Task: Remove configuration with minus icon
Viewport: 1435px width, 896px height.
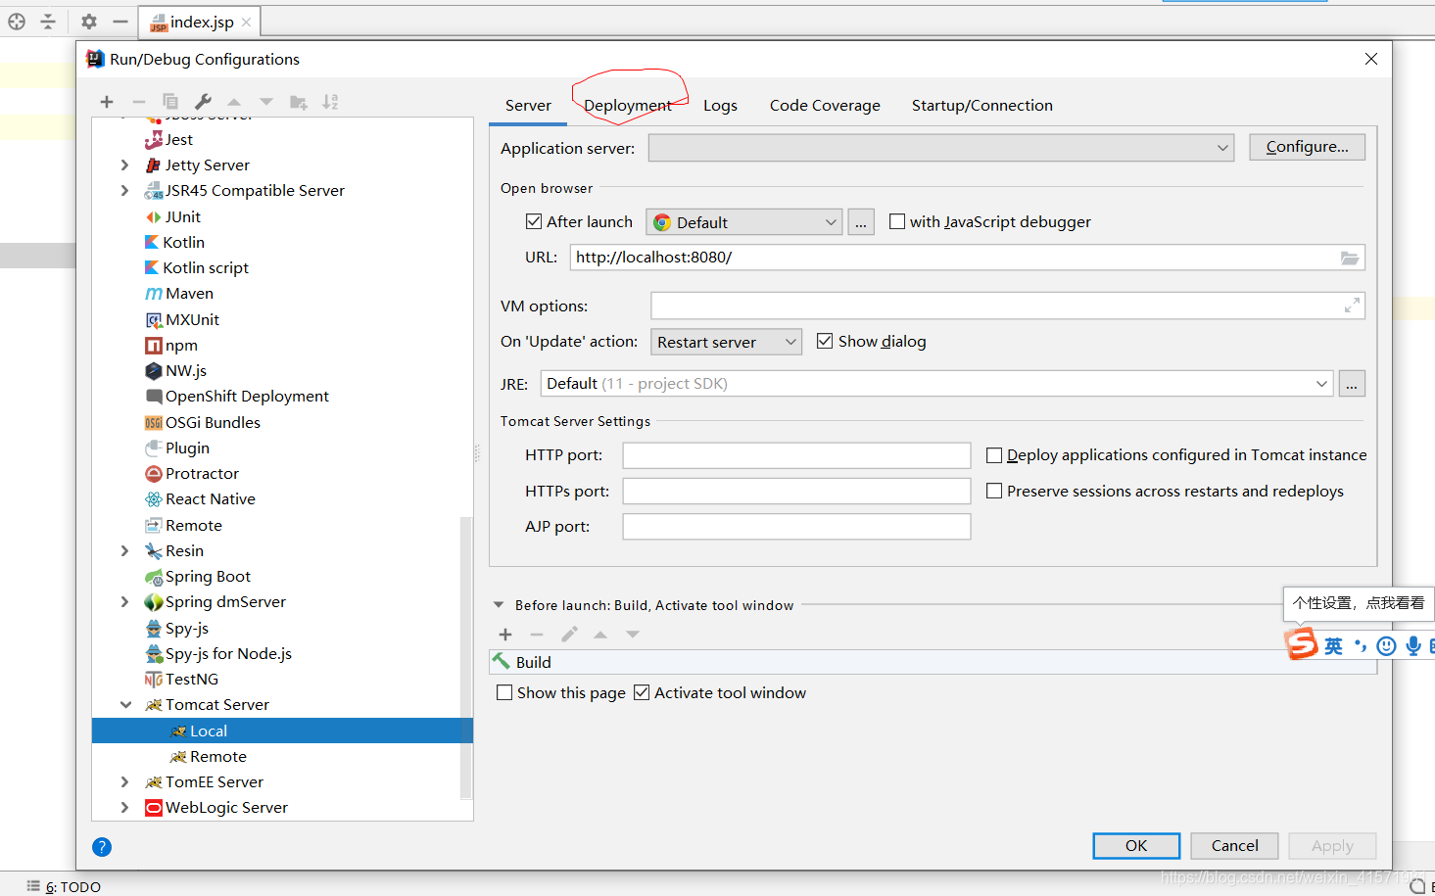Action: click(x=139, y=102)
